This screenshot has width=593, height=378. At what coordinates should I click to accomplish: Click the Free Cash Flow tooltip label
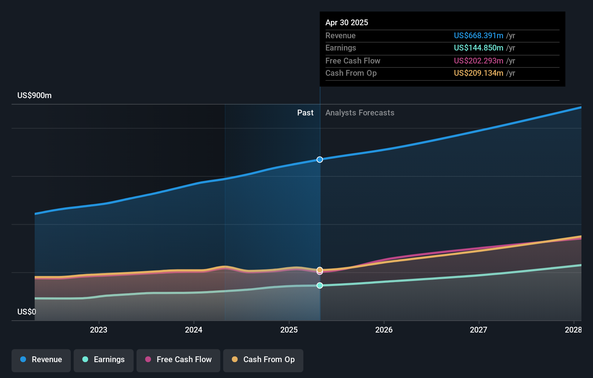point(353,61)
